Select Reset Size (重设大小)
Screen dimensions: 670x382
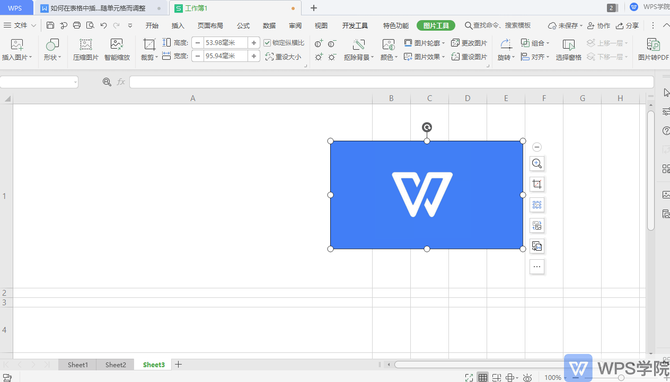(283, 57)
